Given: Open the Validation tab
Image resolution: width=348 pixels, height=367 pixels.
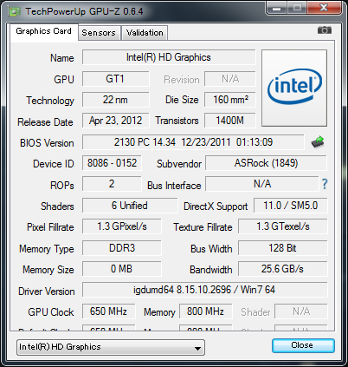Looking at the screenshot, I should click(x=145, y=33).
